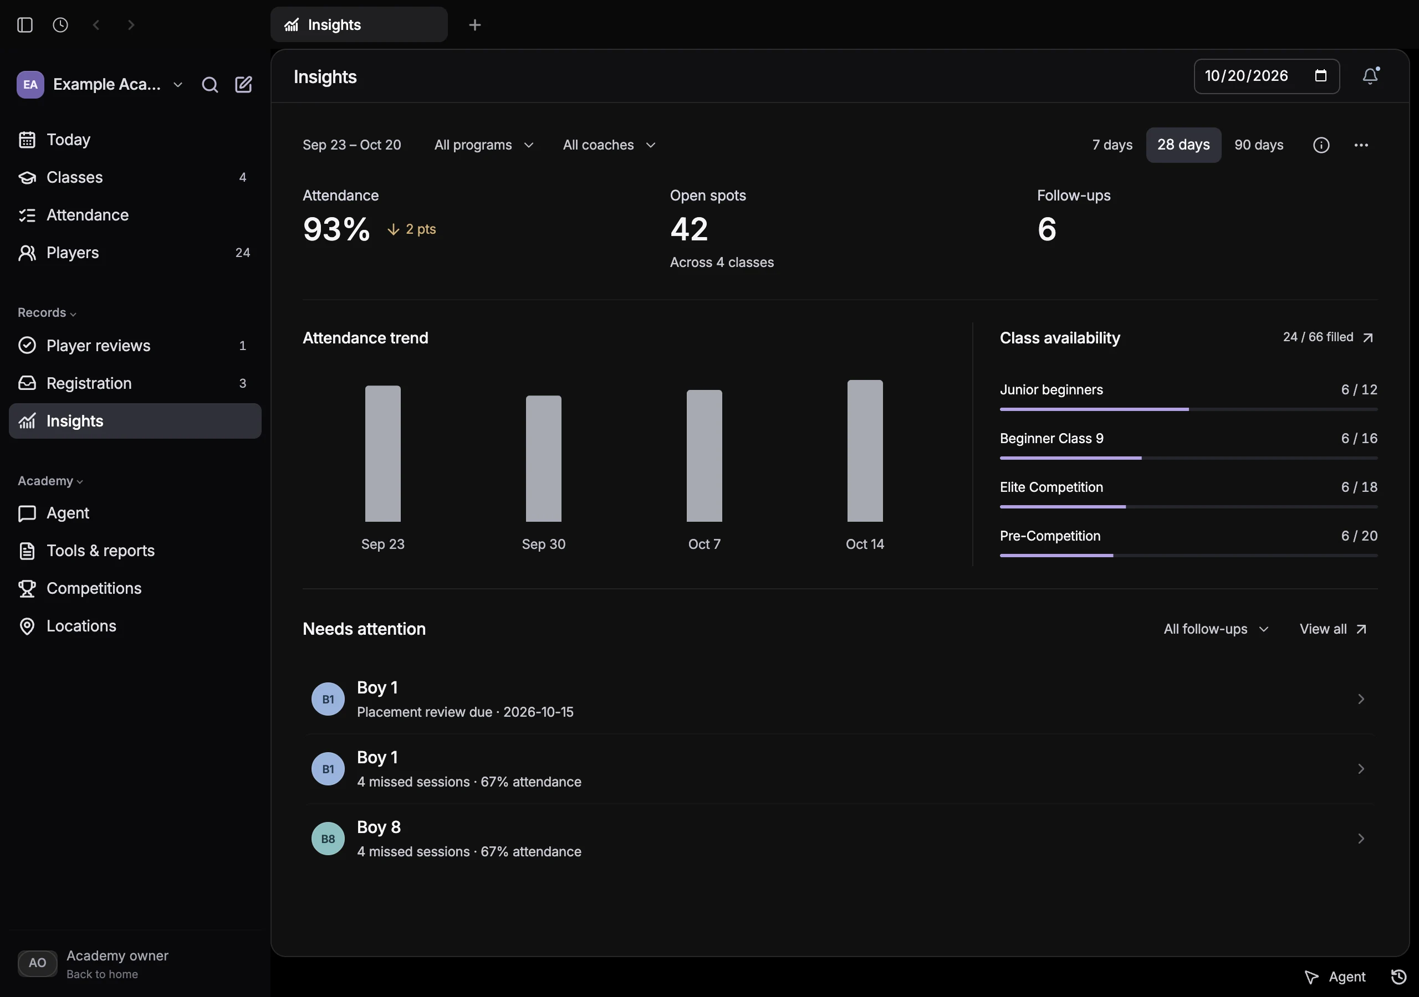Image resolution: width=1419 pixels, height=997 pixels.
Task: Click the info circle icon
Action: click(1321, 145)
